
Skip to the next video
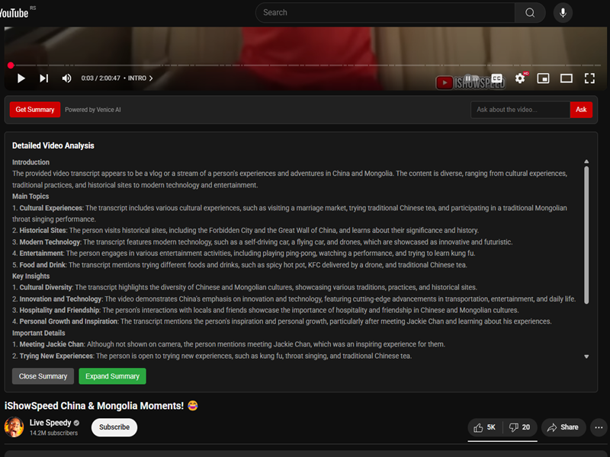tap(44, 78)
